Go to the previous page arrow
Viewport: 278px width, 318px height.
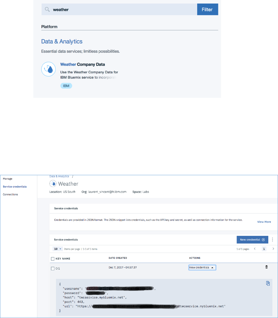(255, 249)
